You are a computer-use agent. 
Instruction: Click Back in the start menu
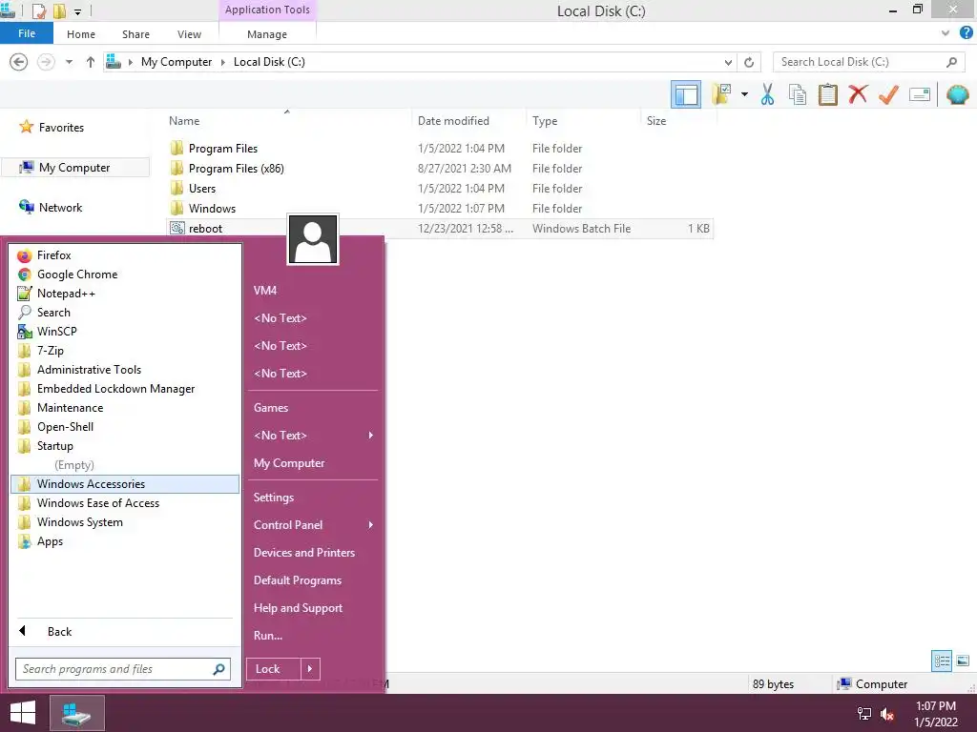125,631
